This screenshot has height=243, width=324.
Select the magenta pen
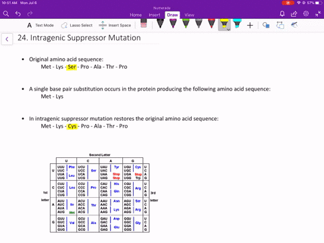(173, 24)
